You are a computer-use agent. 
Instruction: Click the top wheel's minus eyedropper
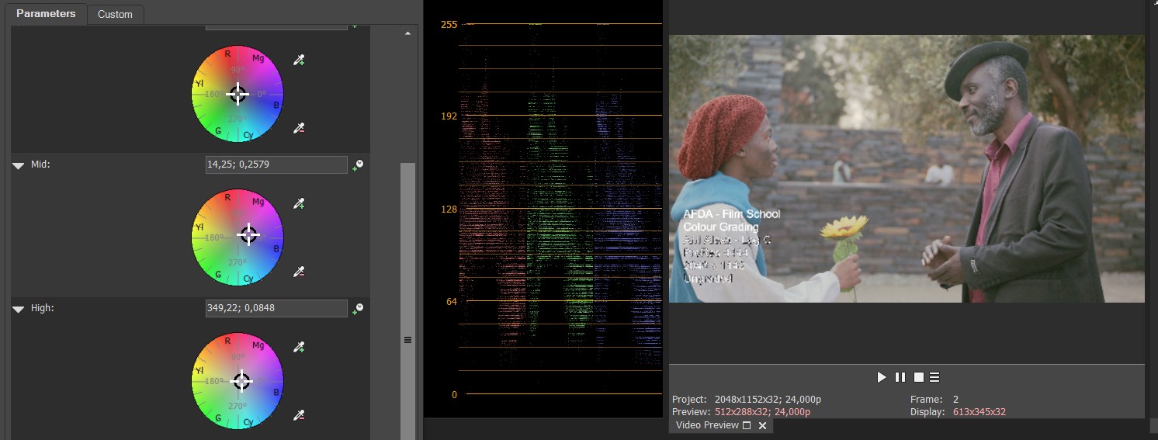click(x=299, y=128)
